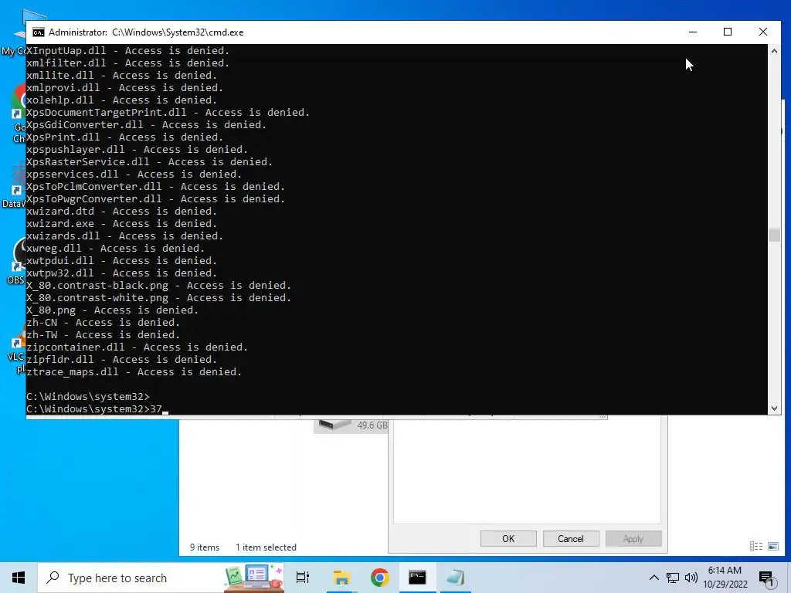The height and width of the screenshot is (593, 791).
Task: Click the 'zh-CN - Access is denied.' line
Action: pos(103,323)
